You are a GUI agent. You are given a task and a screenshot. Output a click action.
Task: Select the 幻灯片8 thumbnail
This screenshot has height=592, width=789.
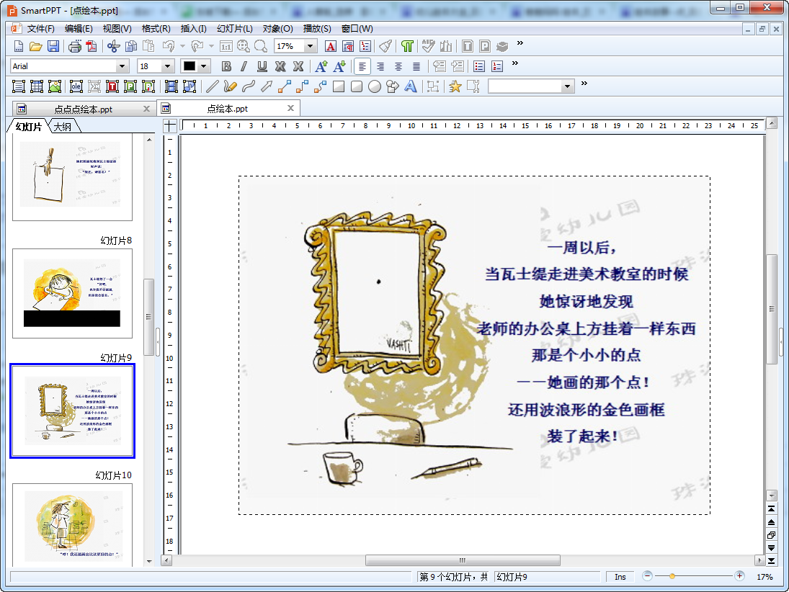[x=73, y=293]
